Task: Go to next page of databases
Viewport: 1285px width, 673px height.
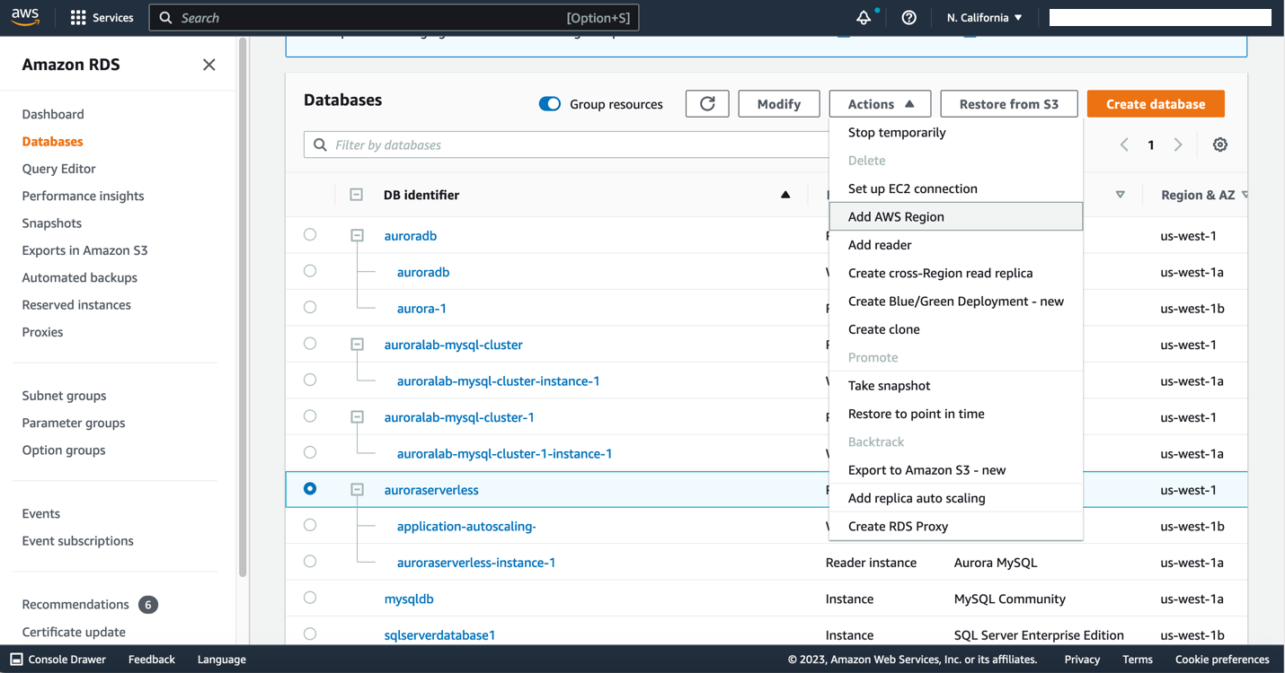Action: pyautogui.click(x=1178, y=144)
